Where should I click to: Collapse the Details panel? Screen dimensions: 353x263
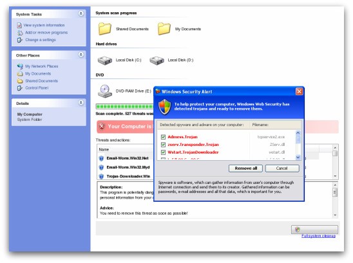coord(81,103)
